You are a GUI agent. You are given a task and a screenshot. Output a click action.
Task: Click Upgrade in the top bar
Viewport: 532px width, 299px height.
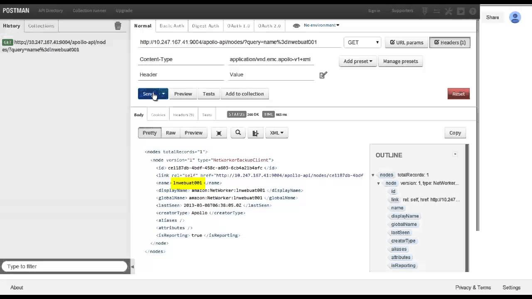(124, 10)
